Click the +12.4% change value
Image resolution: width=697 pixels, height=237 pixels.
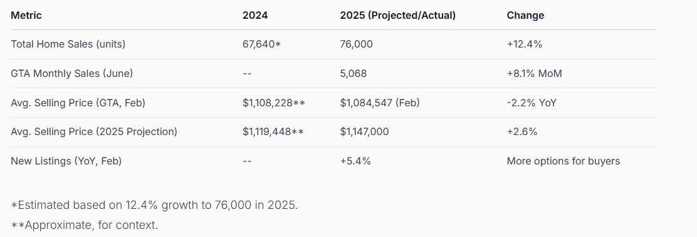(525, 44)
